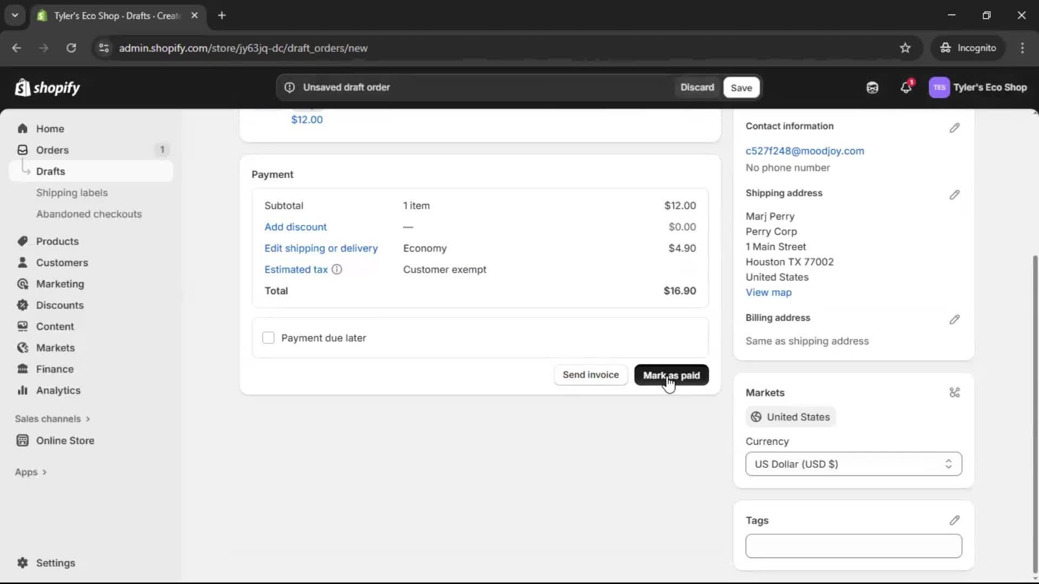Open the Orders section in the sidebar

click(x=52, y=150)
